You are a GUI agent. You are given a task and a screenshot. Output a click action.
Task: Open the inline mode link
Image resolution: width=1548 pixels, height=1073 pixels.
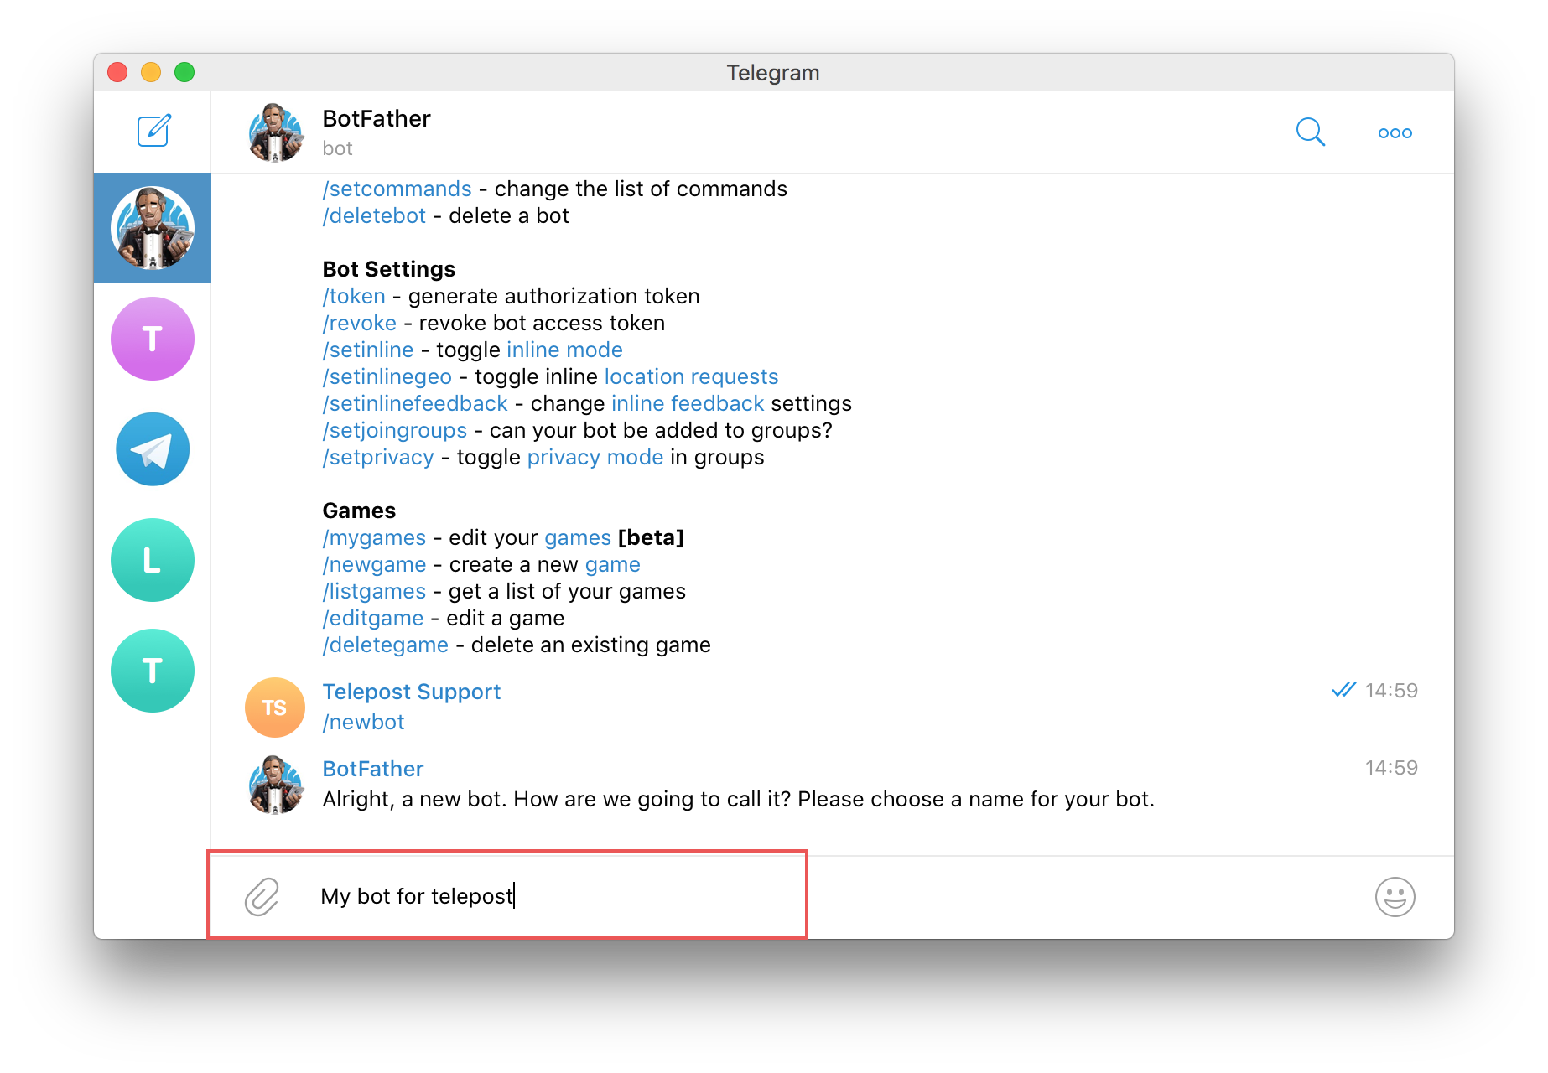(x=564, y=350)
